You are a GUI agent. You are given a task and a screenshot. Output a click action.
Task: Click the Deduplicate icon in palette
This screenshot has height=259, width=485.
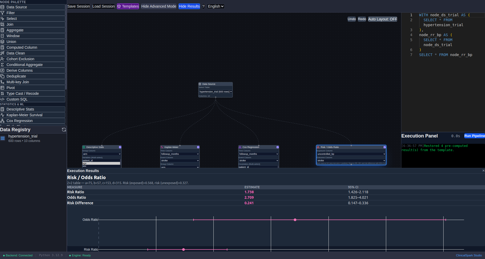(2, 76)
